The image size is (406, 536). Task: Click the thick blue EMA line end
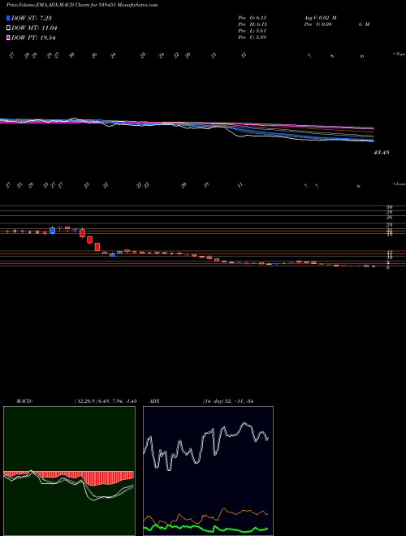pyautogui.click(x=372, y=140)
